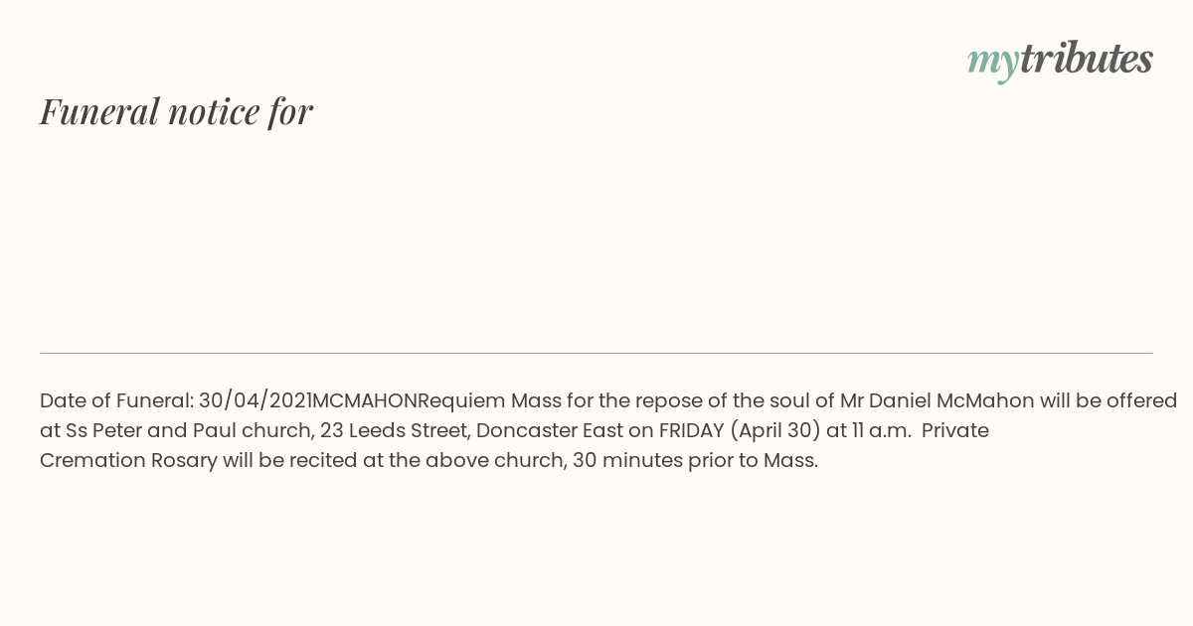Viewport: 1193px width, 626px height.
Task: Click the mytributes logo
Action: 1060,60
